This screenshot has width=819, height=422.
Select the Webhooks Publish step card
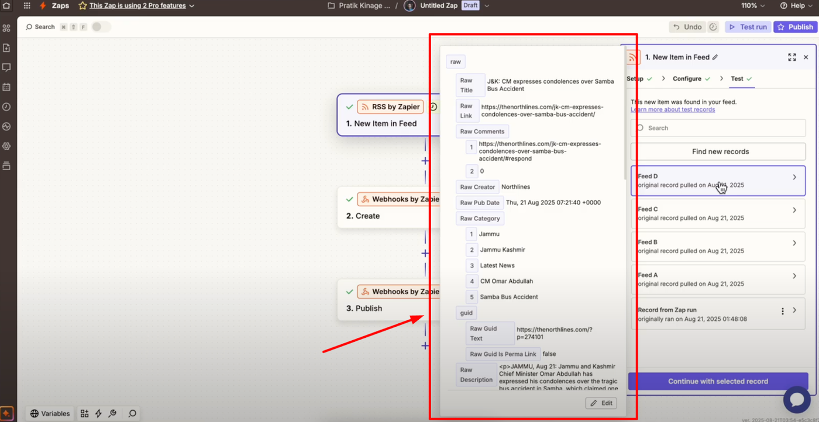point(388,300)
